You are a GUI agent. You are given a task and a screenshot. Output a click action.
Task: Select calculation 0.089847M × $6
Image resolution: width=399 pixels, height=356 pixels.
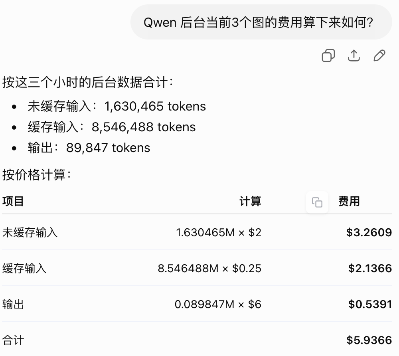click(x=218, y=304)
